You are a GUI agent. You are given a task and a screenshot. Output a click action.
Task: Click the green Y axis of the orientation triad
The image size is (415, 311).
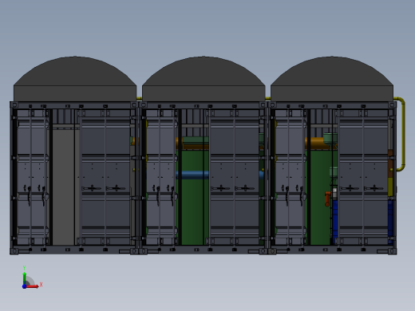pyautogui.click(x=24, y=278)
